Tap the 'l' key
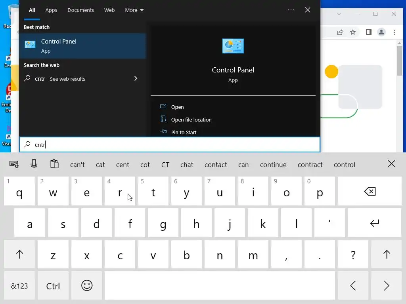The image size is (406, 304). (x=296, y=223)
